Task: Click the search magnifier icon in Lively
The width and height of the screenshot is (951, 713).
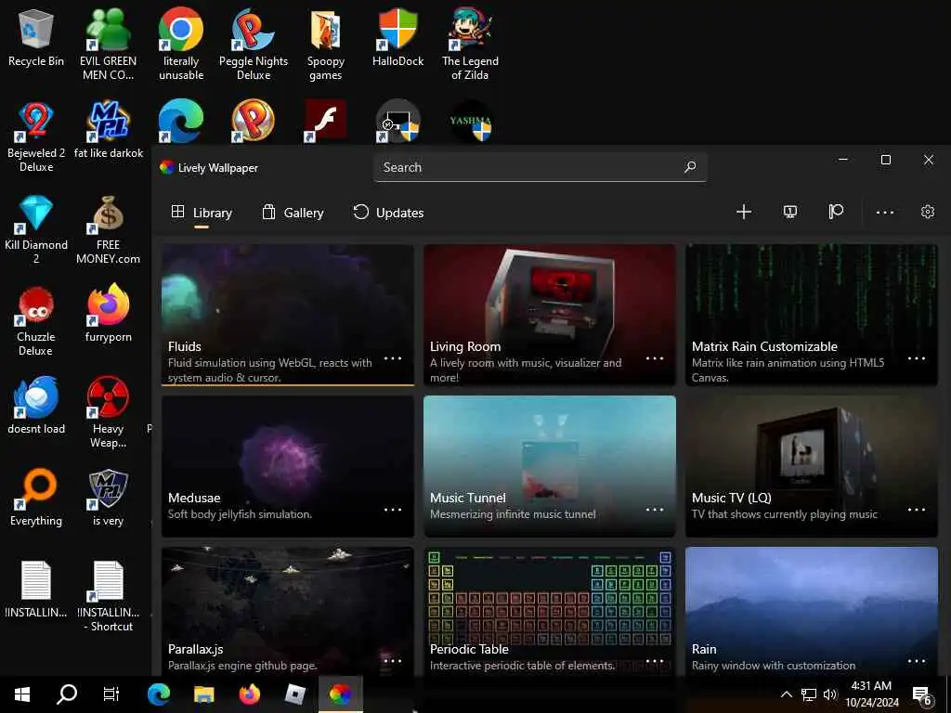Action: (x=690, y=167)
